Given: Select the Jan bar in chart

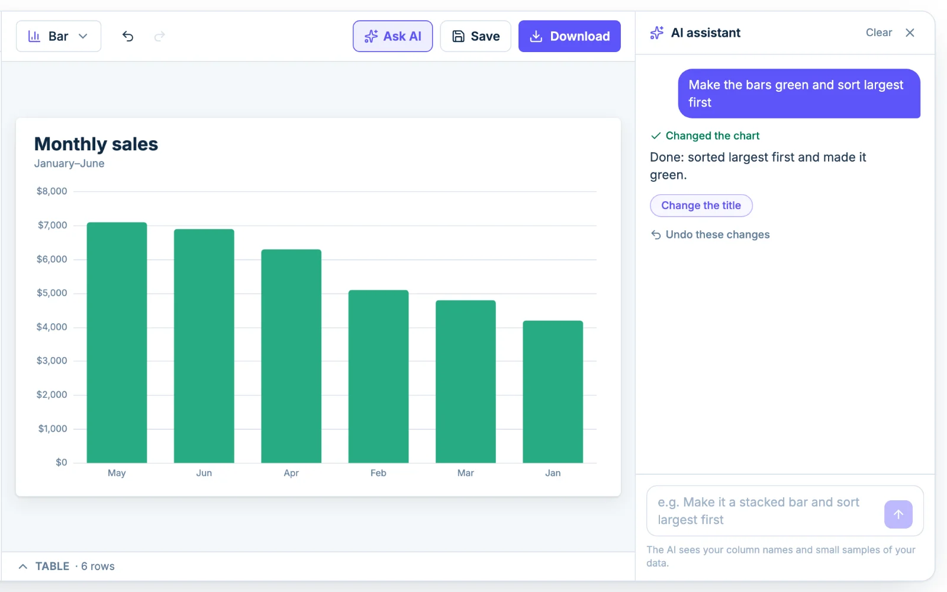Looking at the screenshot, I should [x=553, y=391].
